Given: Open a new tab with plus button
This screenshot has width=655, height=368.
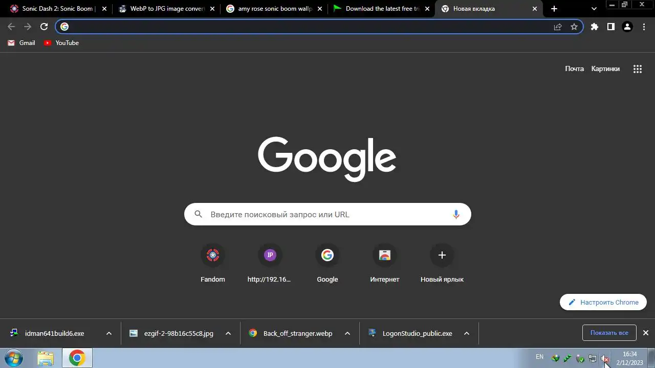Looking at the screenshot, I should click(x=554, y=9).
